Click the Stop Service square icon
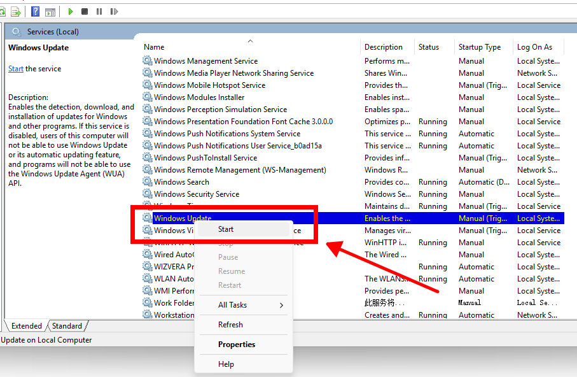Image resolution: width=577 pixels, height=377 pixels. tap(85, 11)
